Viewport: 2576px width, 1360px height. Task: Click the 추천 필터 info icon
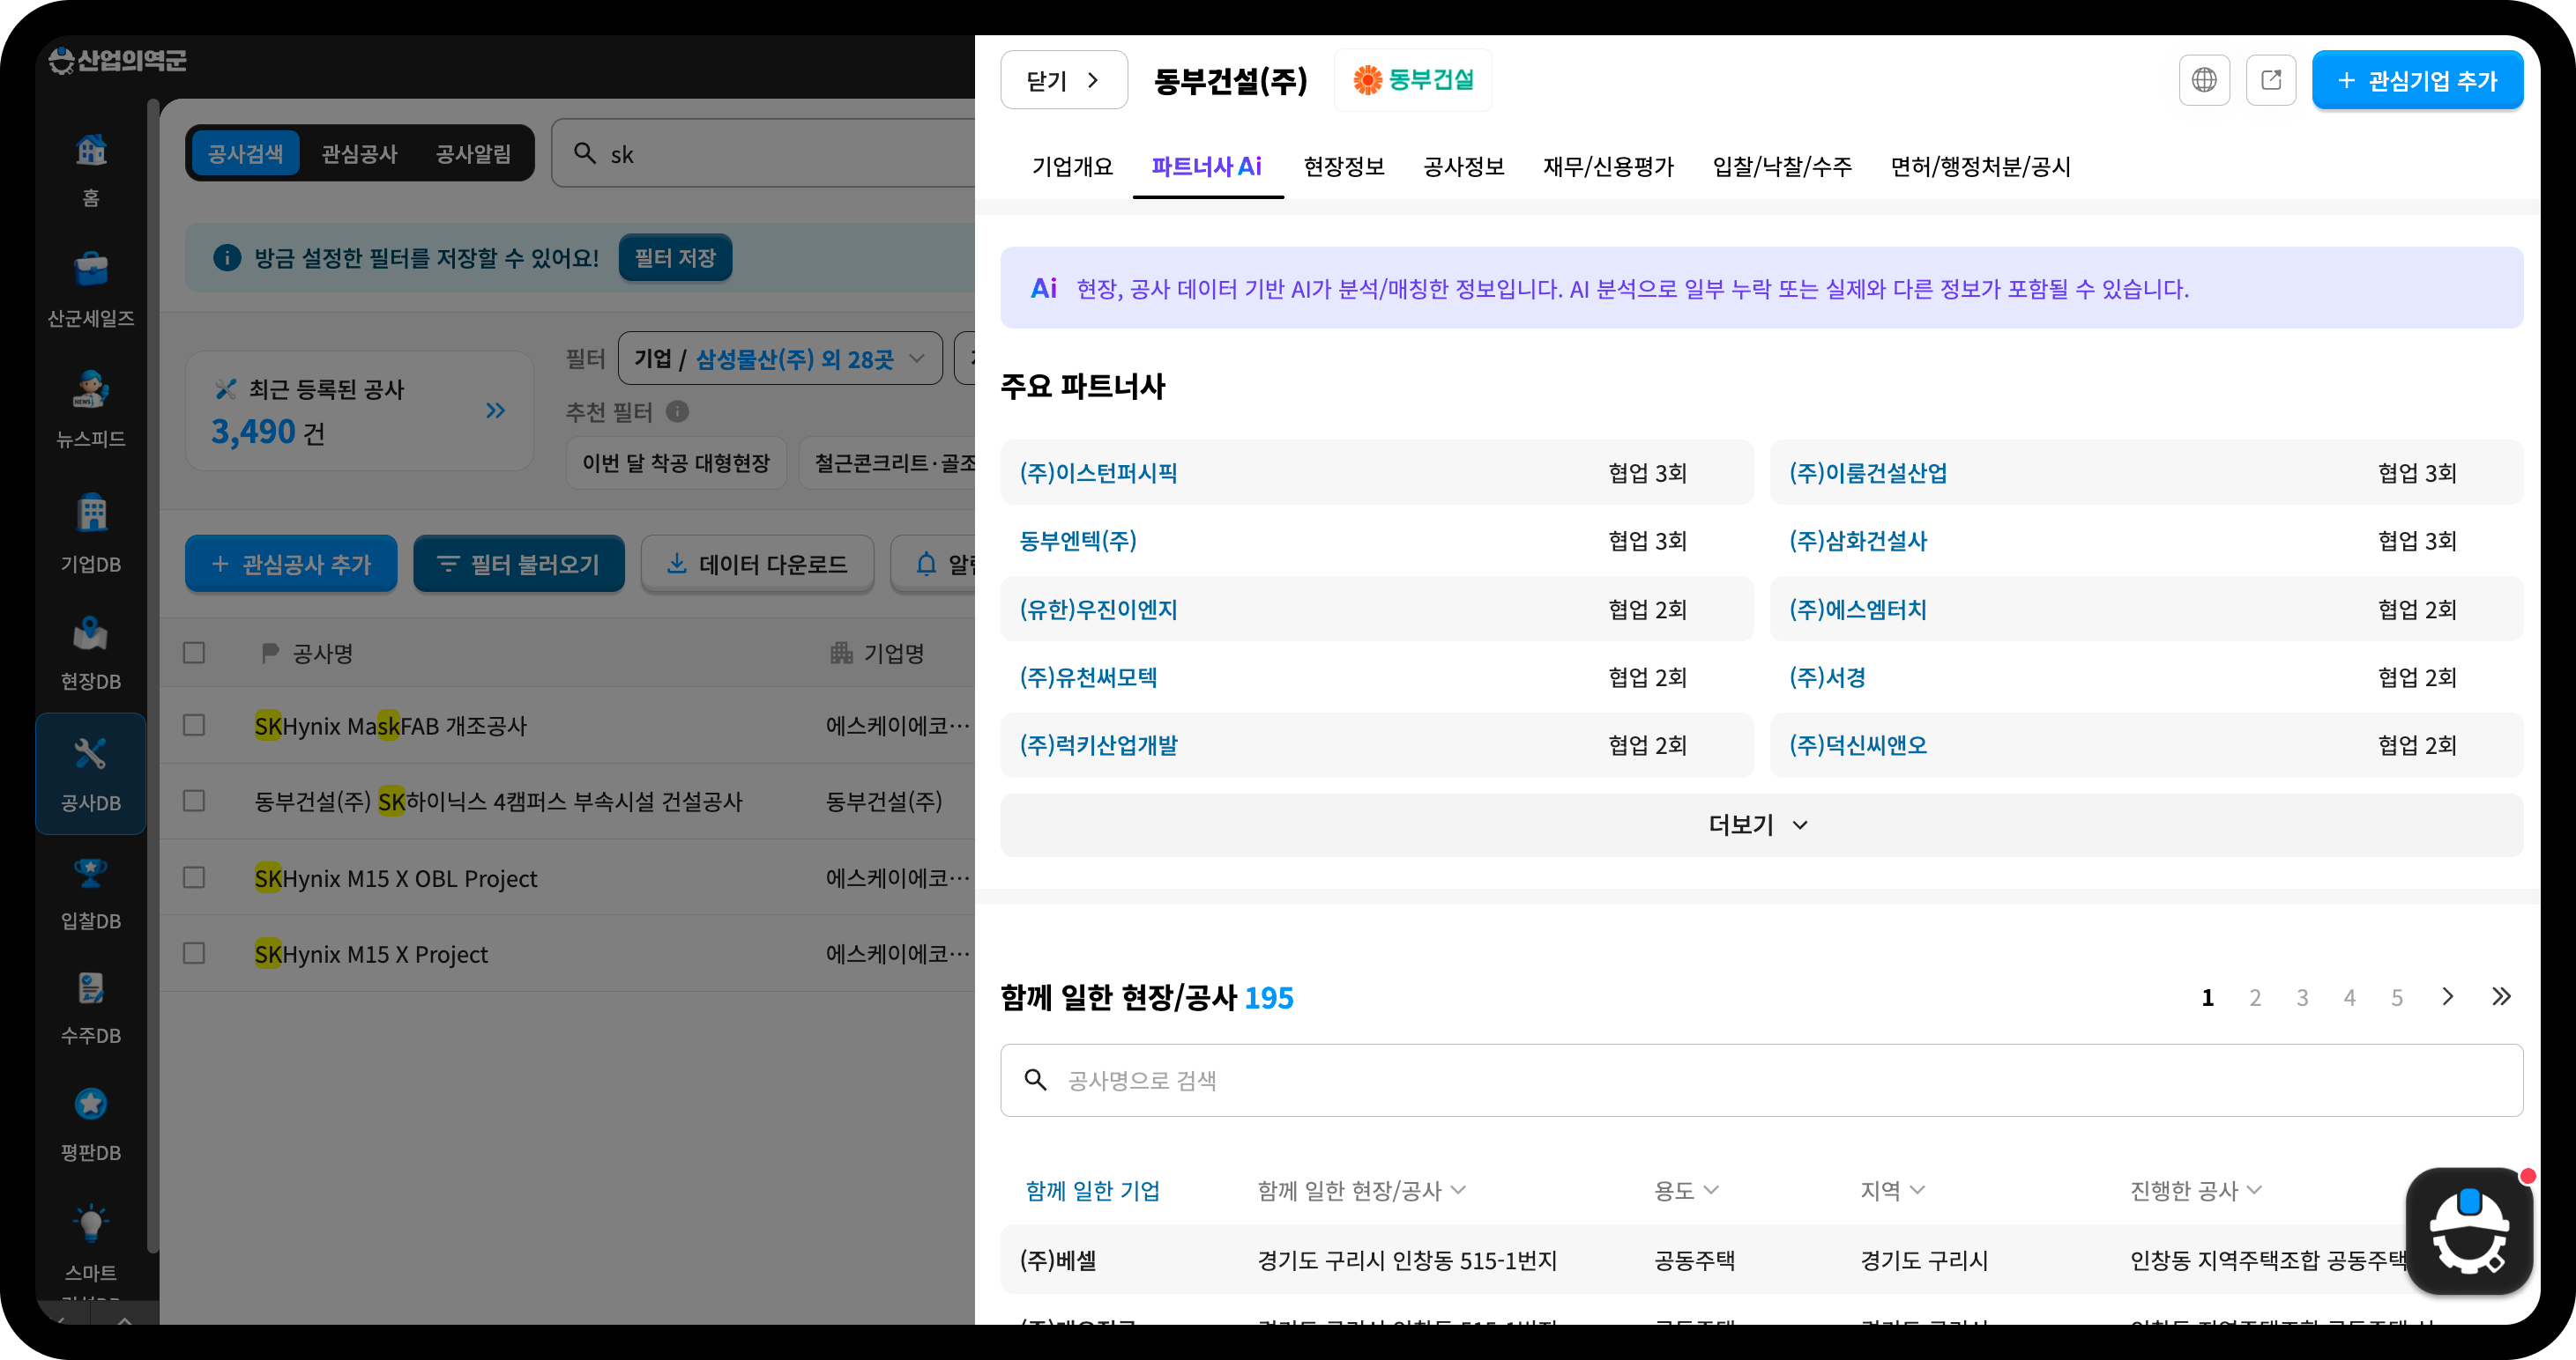click(x=677, y=411)
